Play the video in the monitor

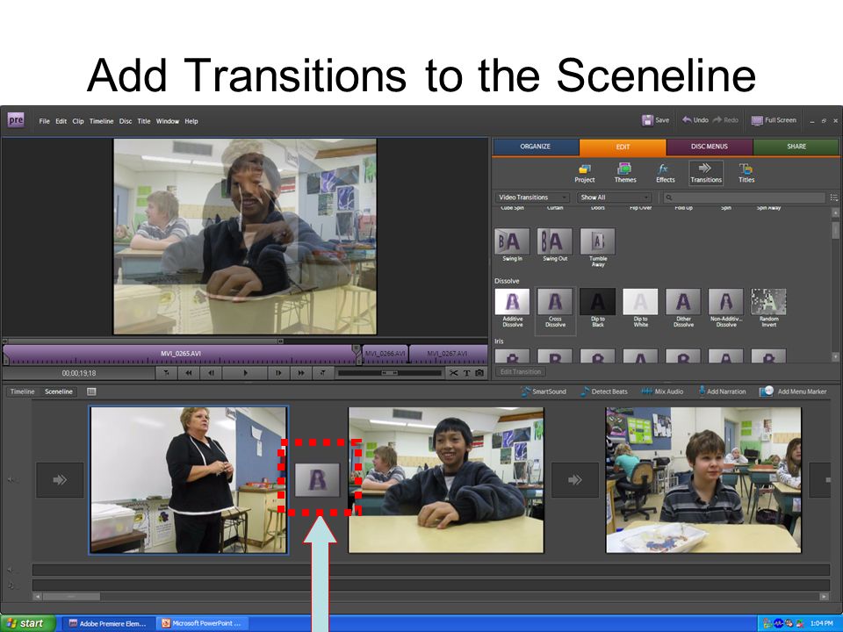point(245,372)
